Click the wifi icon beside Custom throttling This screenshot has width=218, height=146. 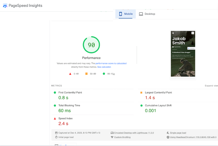tap(112, 137)
